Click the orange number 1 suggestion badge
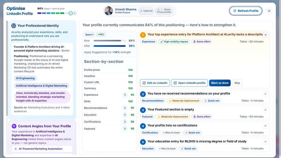This screenshot has height=158, width=281. (x=143, y=35)
